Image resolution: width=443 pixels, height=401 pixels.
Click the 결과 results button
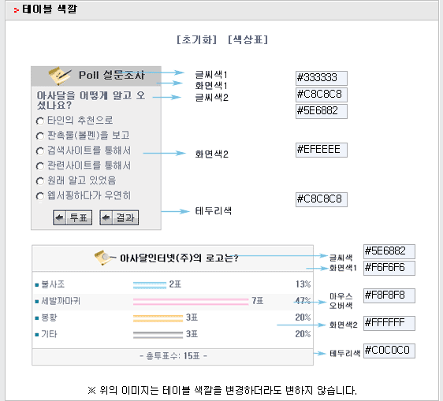coord(119,217)
